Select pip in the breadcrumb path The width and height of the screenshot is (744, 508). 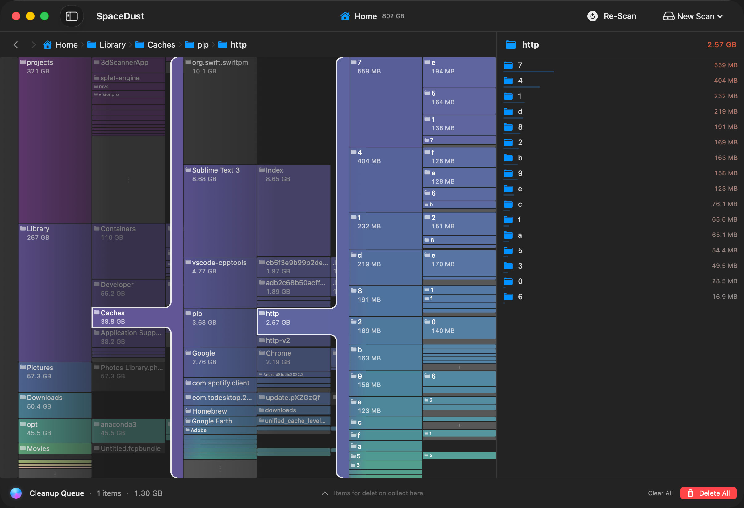[197, 44]
